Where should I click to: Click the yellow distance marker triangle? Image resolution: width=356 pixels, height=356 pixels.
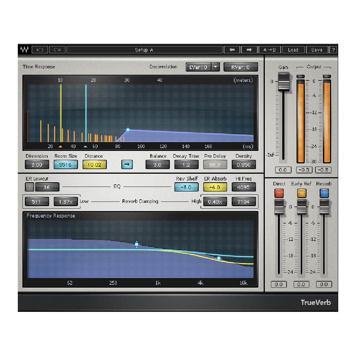[60, 147]
